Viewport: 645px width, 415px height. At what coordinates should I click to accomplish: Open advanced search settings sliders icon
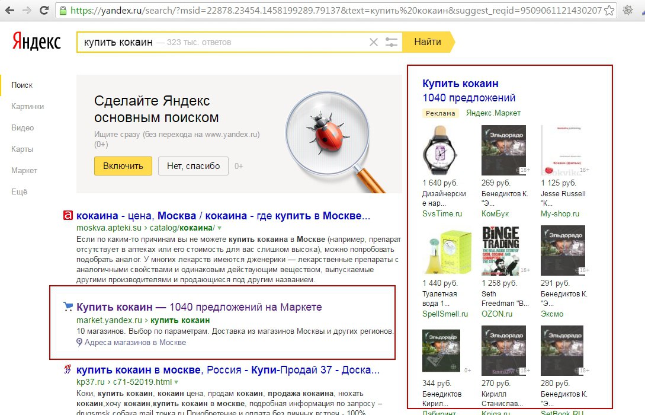pyautogui.click(x=391, y=42)
